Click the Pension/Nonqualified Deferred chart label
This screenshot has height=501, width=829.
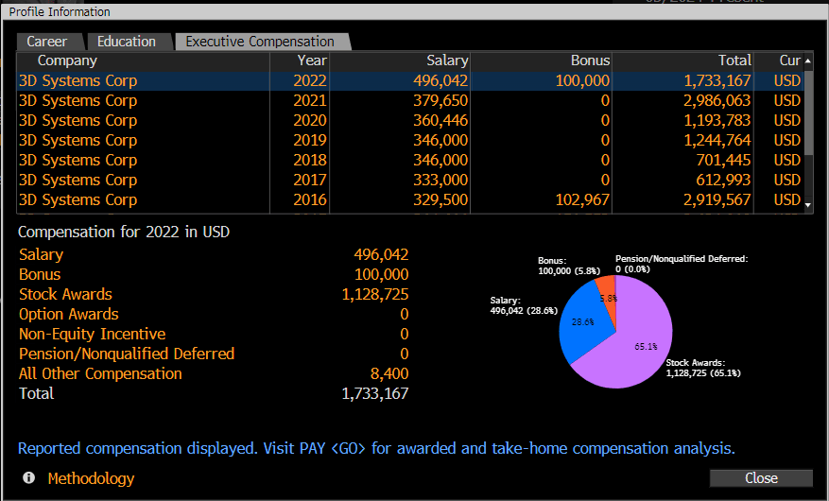pyautogui.click(x=682, y=264)
